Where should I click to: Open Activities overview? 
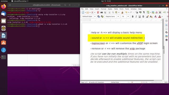pos(4,1)
